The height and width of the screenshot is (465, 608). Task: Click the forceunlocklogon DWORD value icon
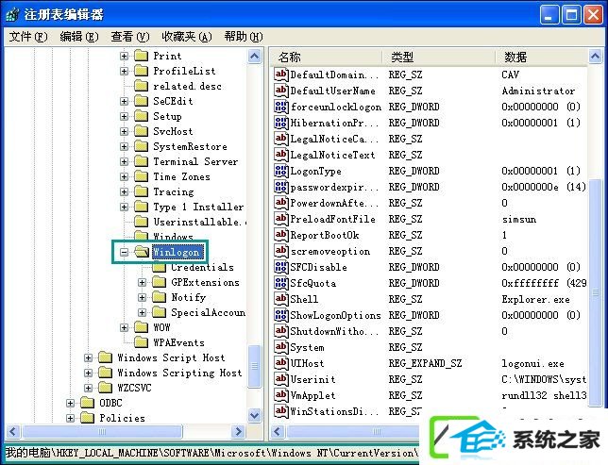click(281, 107)
